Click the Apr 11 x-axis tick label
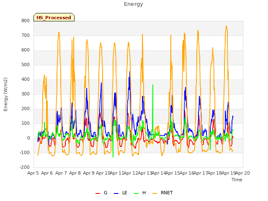 [117, 173]
